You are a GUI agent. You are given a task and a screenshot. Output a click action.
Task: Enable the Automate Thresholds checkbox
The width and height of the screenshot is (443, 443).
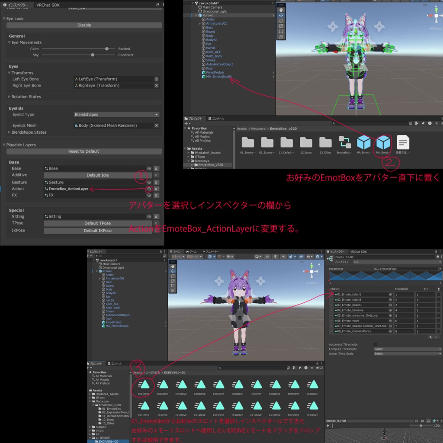coord(376,344)
